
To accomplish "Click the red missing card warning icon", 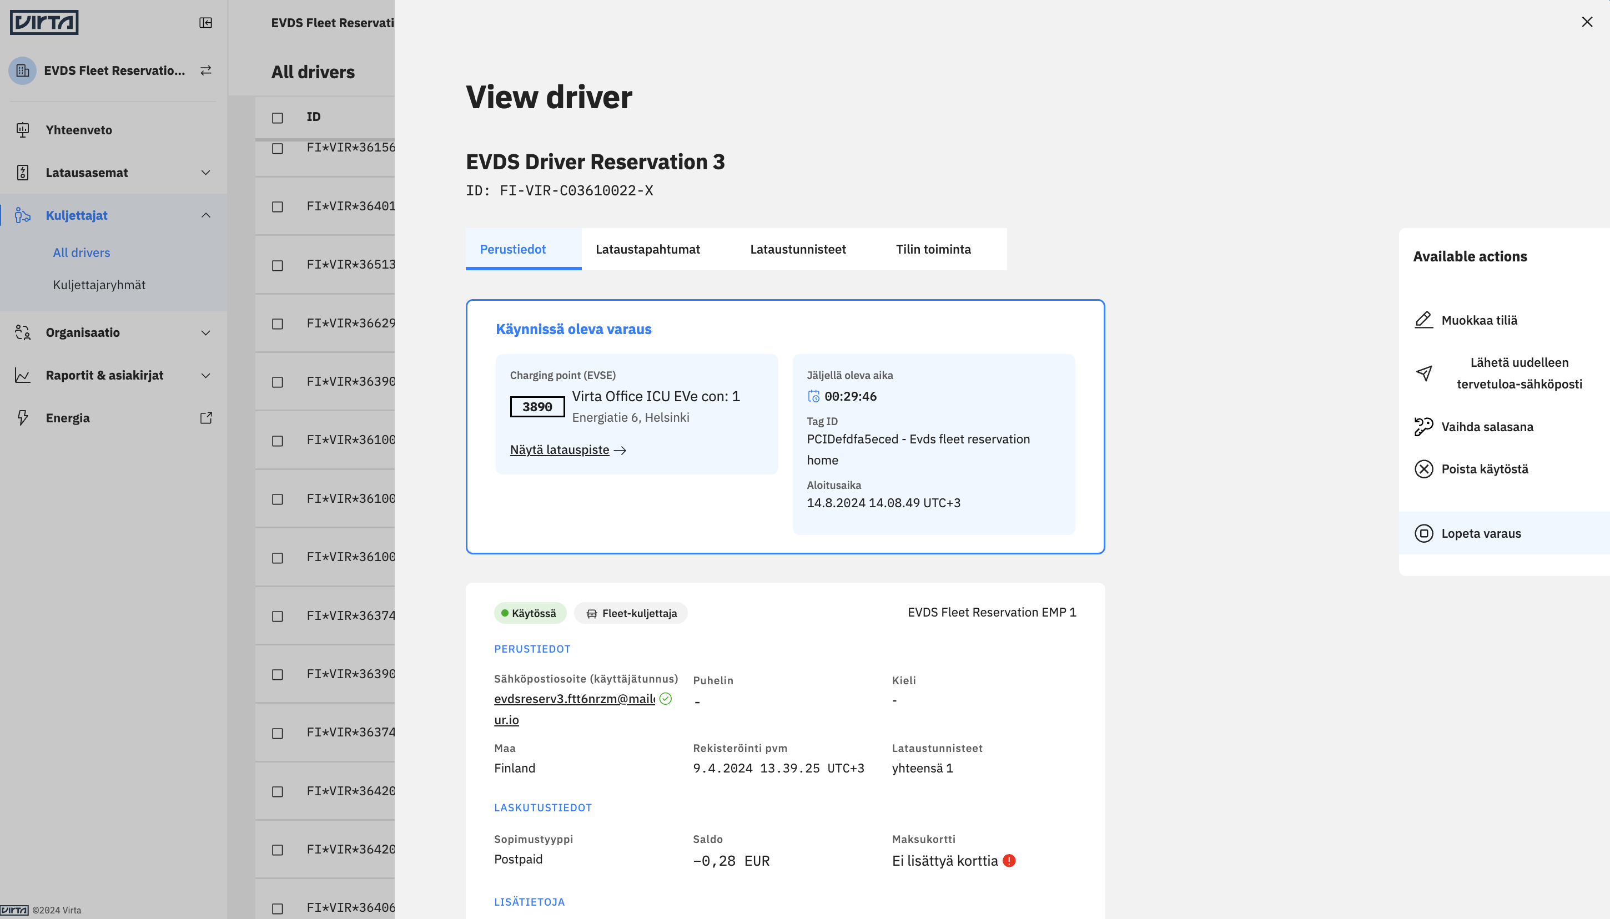I will tap(1009, 861).
